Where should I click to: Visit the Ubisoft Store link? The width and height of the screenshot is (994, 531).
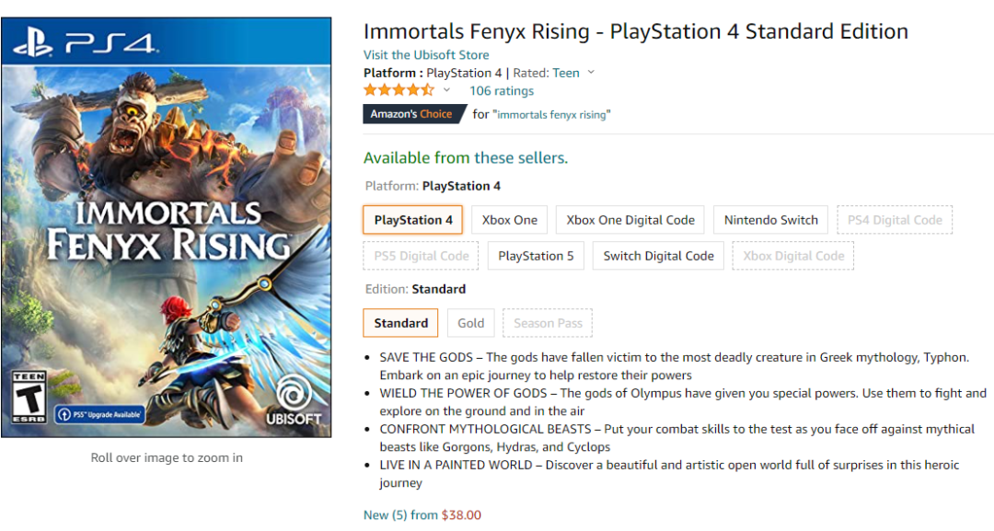pyautogui.click(x=426, y=55)
